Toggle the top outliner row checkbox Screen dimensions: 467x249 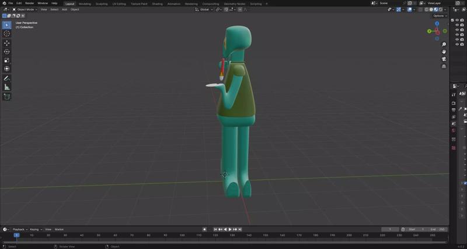[452, 20]
